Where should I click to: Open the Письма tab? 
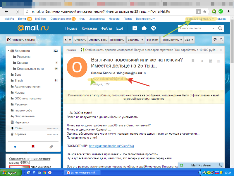(x=71, y=28)
